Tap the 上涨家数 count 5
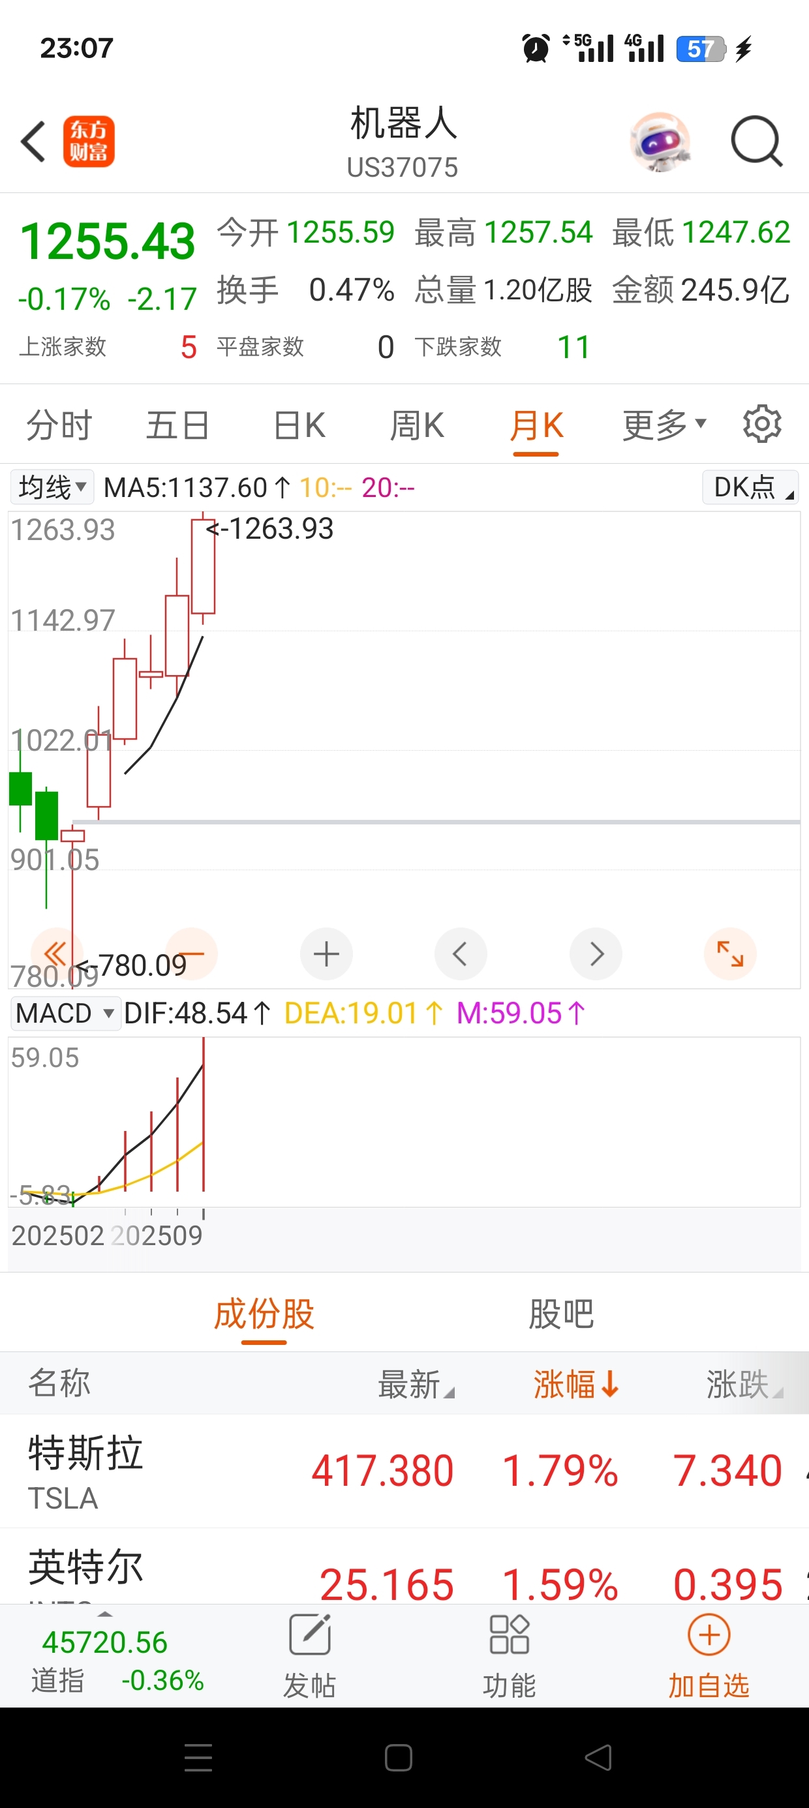 pyautogui.click(x=188, y=347)
